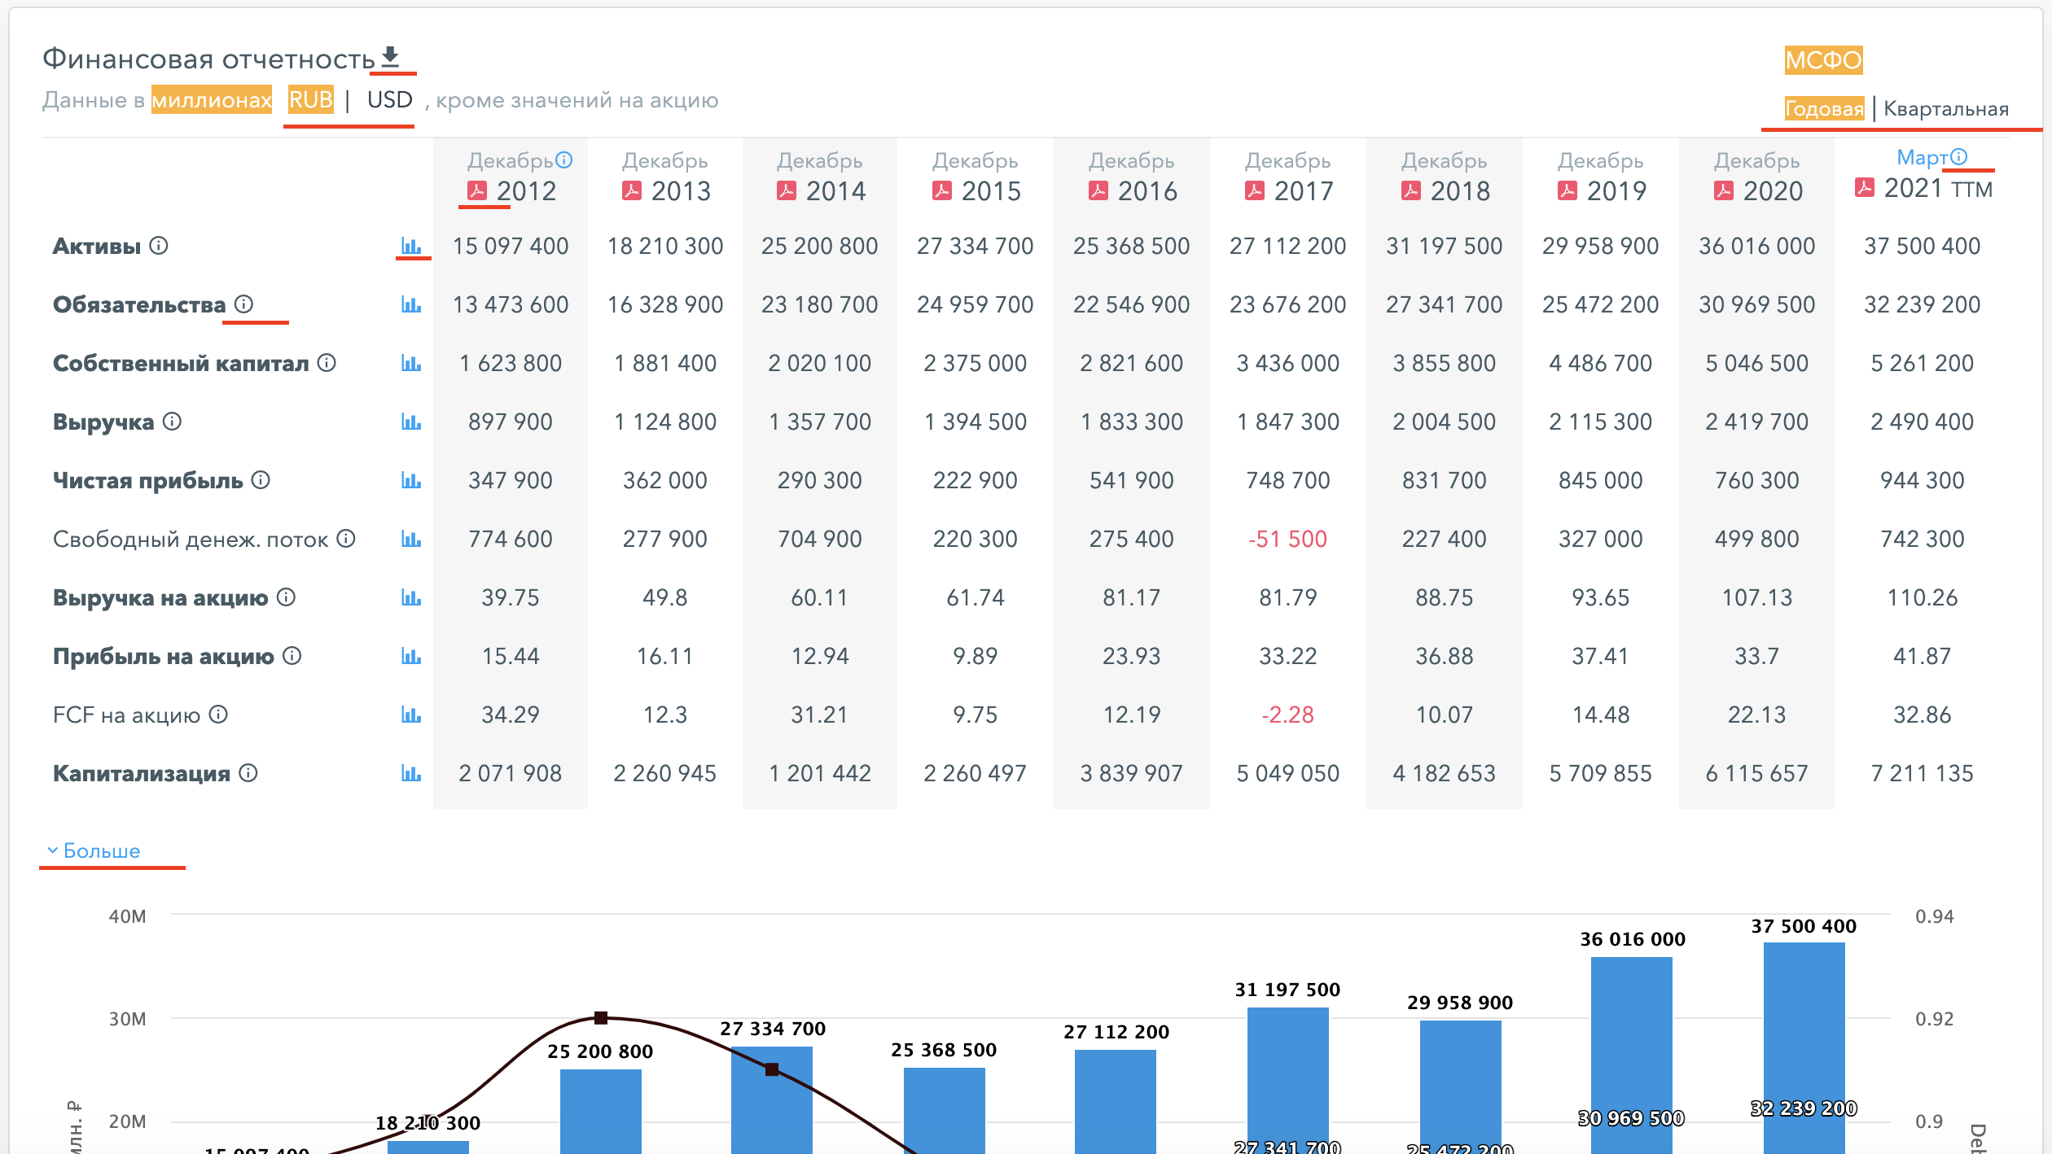Show chart for Прибыль на акцию row

pyautogui.click(x=411, y=656)
